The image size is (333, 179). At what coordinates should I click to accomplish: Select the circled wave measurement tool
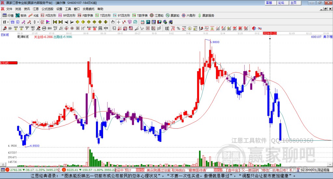coord(44,28)
